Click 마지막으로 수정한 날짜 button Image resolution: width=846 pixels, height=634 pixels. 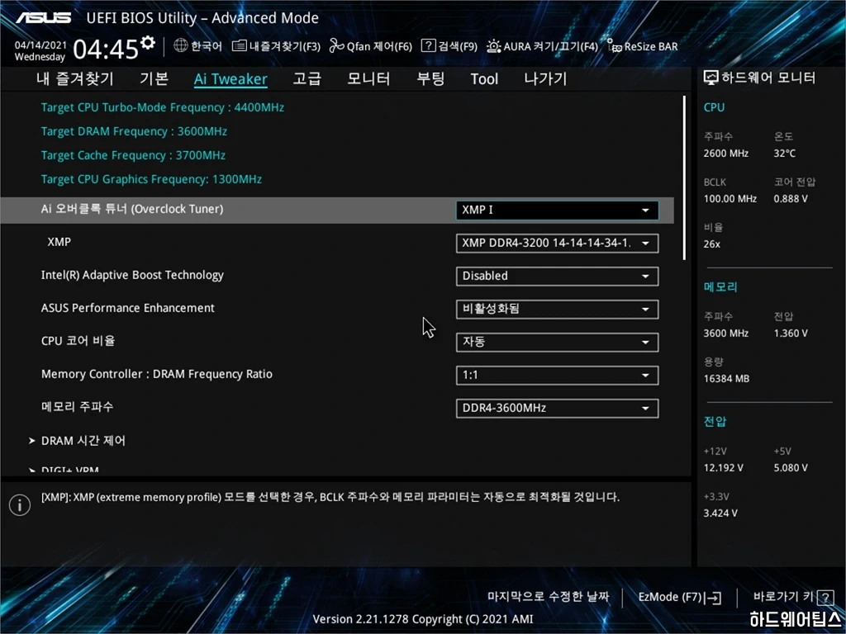point(549,596)
